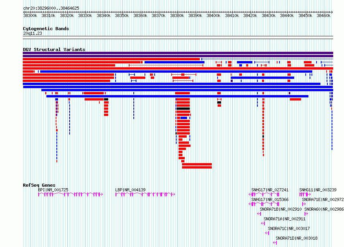Click the SNHG17 NR_015366 gene glyph

point(264,204)
